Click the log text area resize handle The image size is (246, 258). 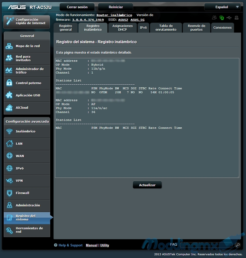[x=238, y=176]
